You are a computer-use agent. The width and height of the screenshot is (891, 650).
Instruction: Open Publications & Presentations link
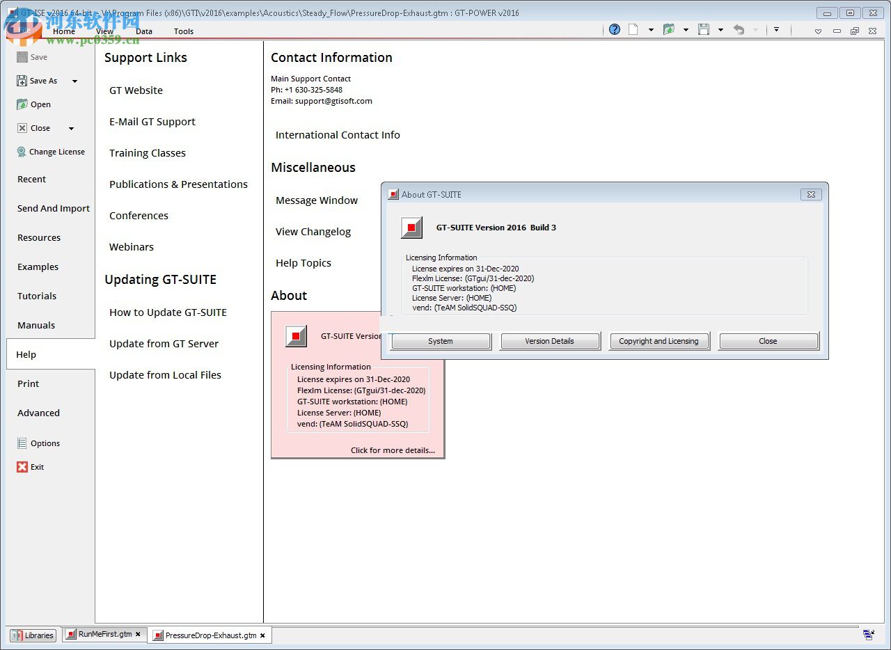tap(178, 184)
